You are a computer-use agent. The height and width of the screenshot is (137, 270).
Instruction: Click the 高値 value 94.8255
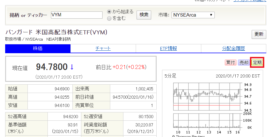point(62,97)
